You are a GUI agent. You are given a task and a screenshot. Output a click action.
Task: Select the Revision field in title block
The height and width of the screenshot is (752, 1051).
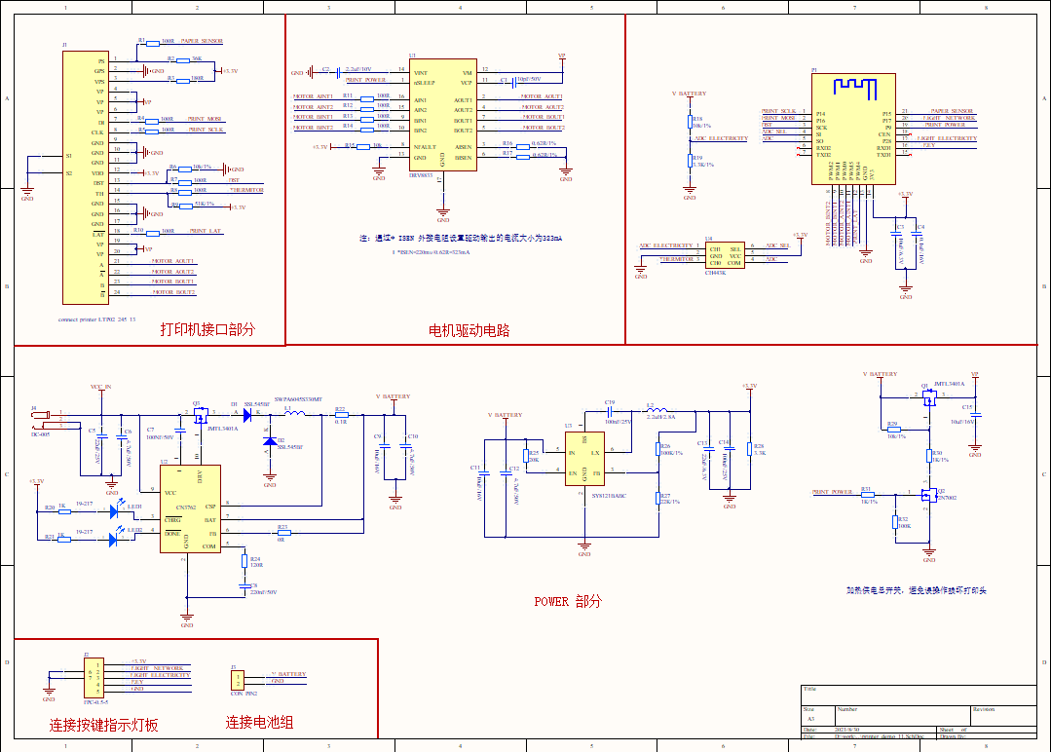pyautogui.click(x=1003, y=715)
